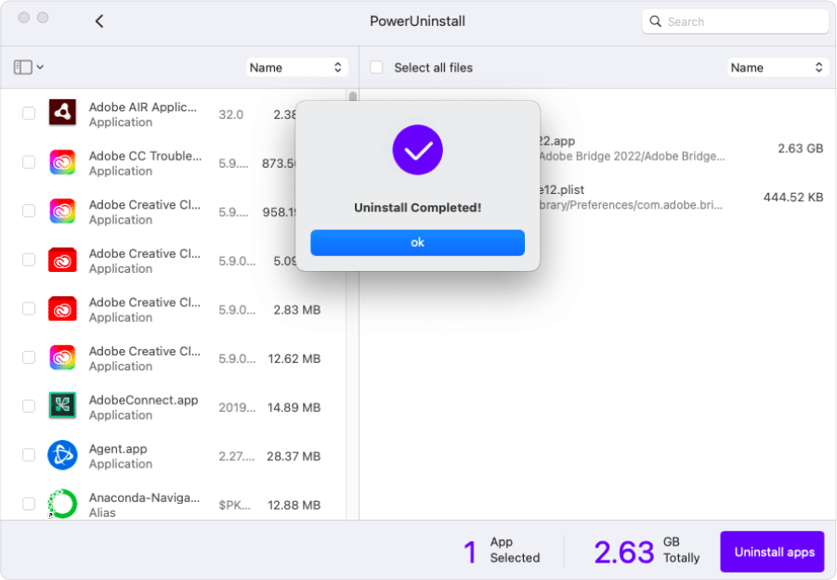Image resolution: width=837 pixels, height=580 pixels.
Task: Check the AdobeConnect.app checkbox
Action: pyautogui.click(x=29, y=406)
